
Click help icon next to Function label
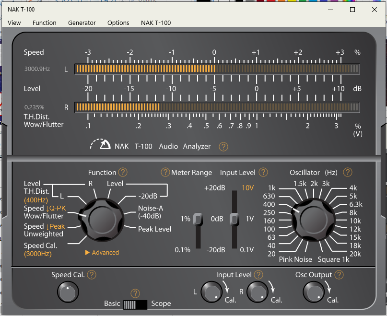pyautogui.click(x=123, y=172)
